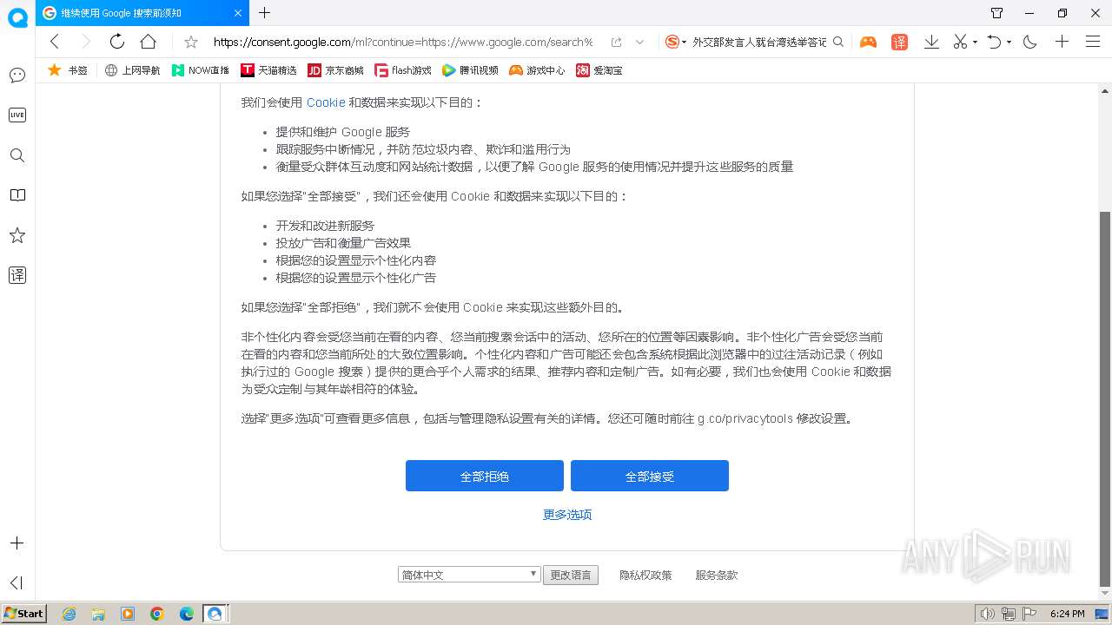Select the 继续使用 Google 搜索前须知 tab
This screenshot has height=625, width=1112.
(142, 13)
